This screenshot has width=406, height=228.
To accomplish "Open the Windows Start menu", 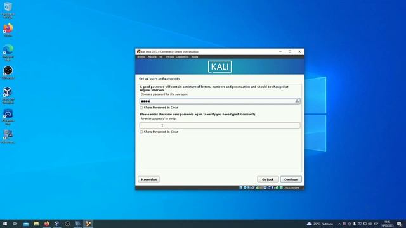I will tap(5, 224).
